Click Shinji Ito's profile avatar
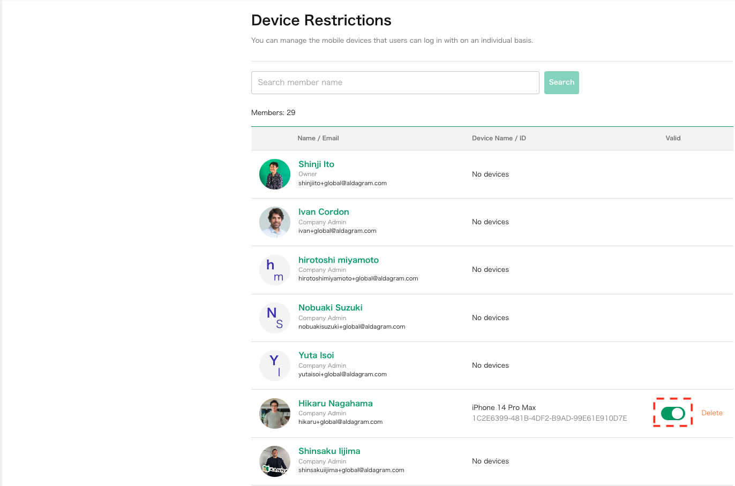Viewport: 735px width, 486px height. 274,174
